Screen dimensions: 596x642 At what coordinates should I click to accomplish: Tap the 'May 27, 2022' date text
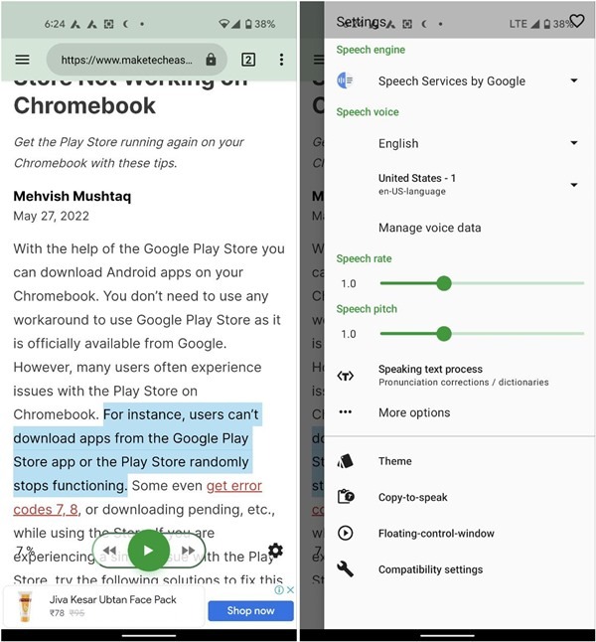[x=52, y=216]
